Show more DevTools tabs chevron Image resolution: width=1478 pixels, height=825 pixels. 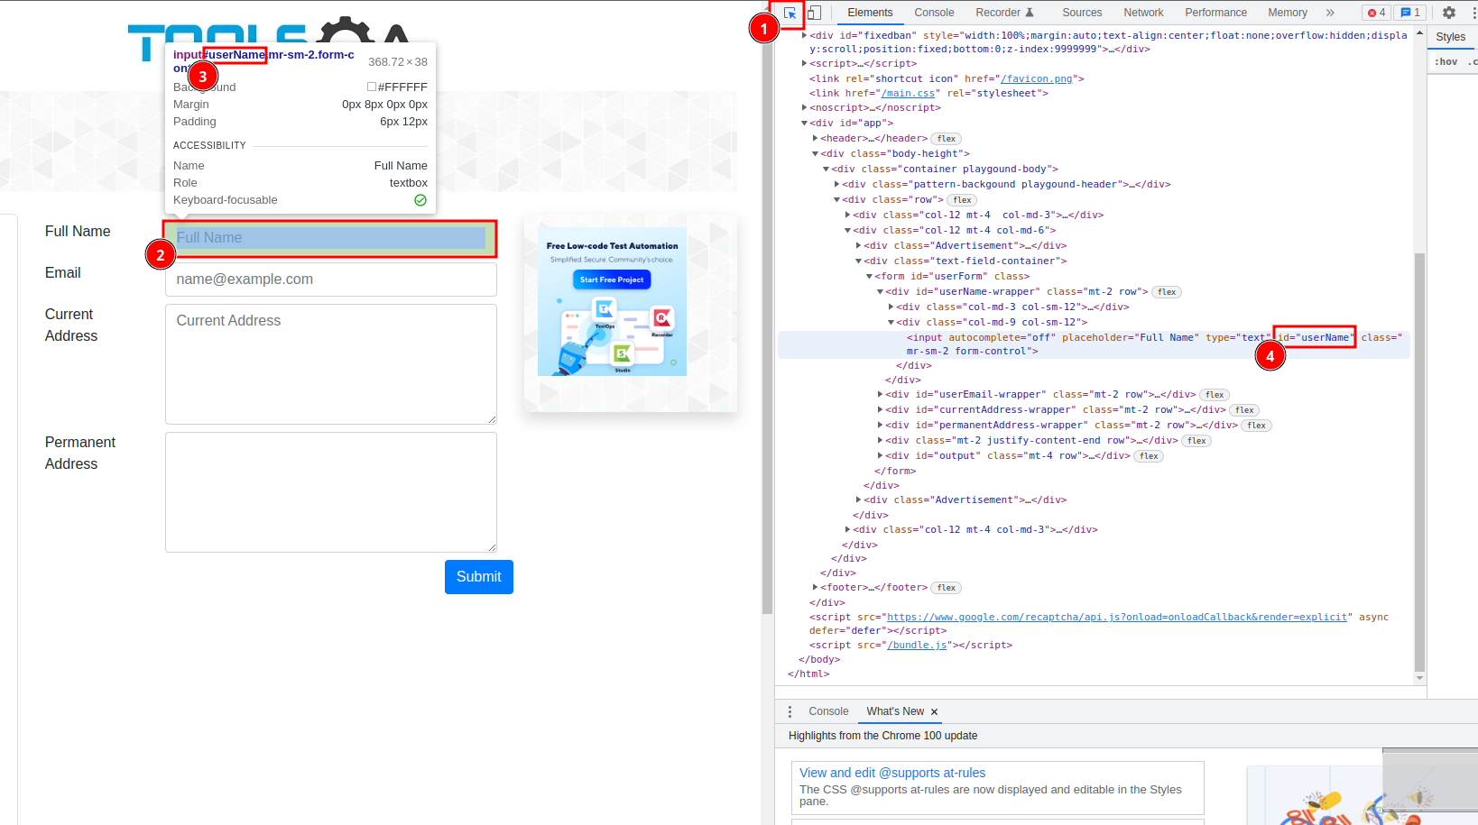(x=1330, y=13)
